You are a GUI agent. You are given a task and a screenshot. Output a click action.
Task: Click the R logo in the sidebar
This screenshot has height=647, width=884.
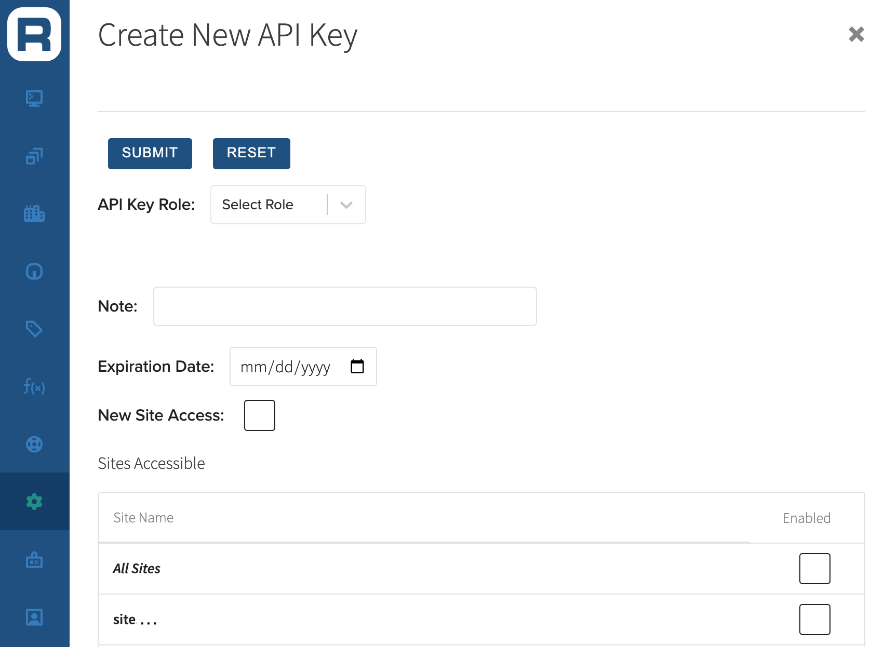coord(34,34)
